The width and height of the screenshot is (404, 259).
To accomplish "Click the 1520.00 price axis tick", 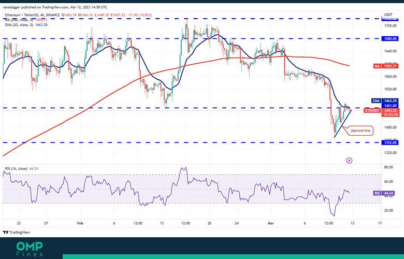I will 391,89.
